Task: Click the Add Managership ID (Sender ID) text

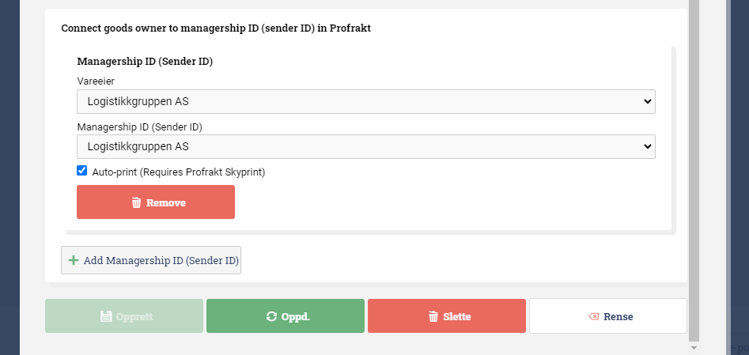Action: (x=161, y=260)
